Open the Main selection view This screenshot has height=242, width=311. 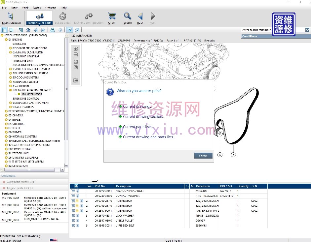coord(11,18)
